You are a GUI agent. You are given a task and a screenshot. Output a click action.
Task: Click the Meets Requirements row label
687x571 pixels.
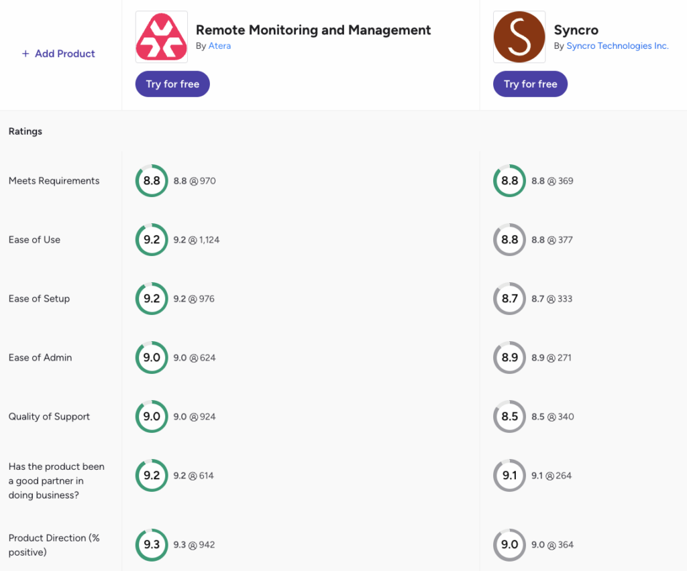pos(54,181)
